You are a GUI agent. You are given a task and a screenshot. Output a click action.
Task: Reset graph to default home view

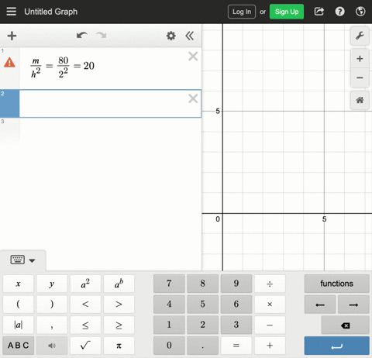360,100
